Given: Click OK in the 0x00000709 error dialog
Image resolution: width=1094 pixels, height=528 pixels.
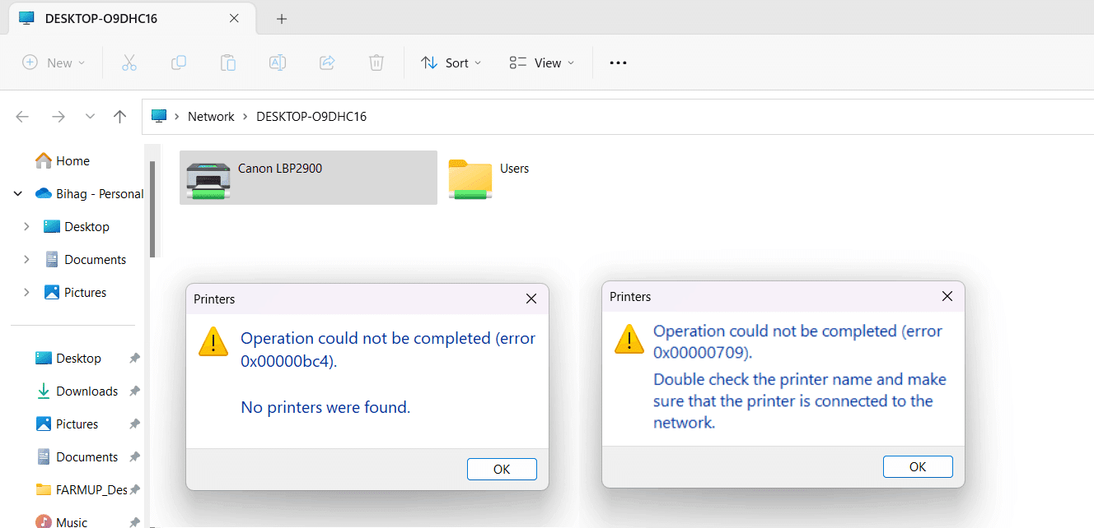Looking at the screenshot, I should click(x=918, y=466).
